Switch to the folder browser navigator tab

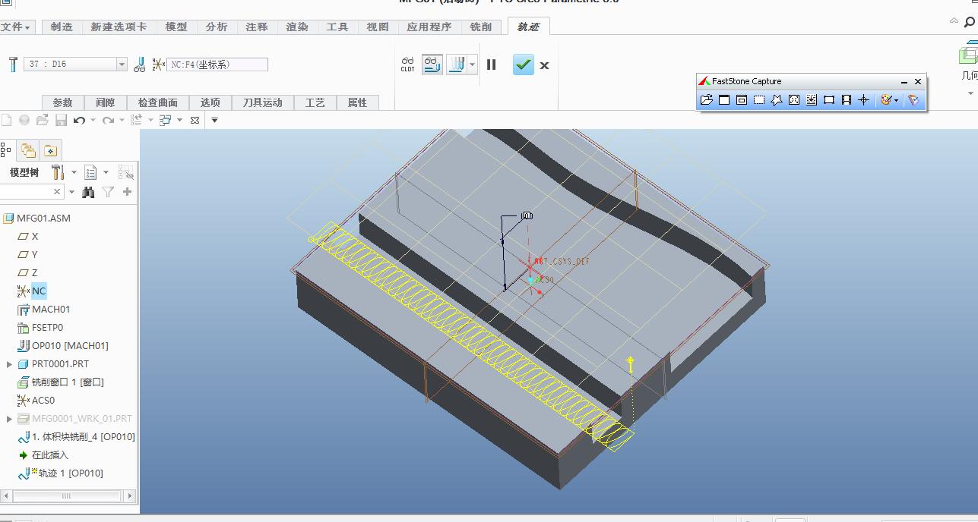pyautogui.click(x=28, y=149)
